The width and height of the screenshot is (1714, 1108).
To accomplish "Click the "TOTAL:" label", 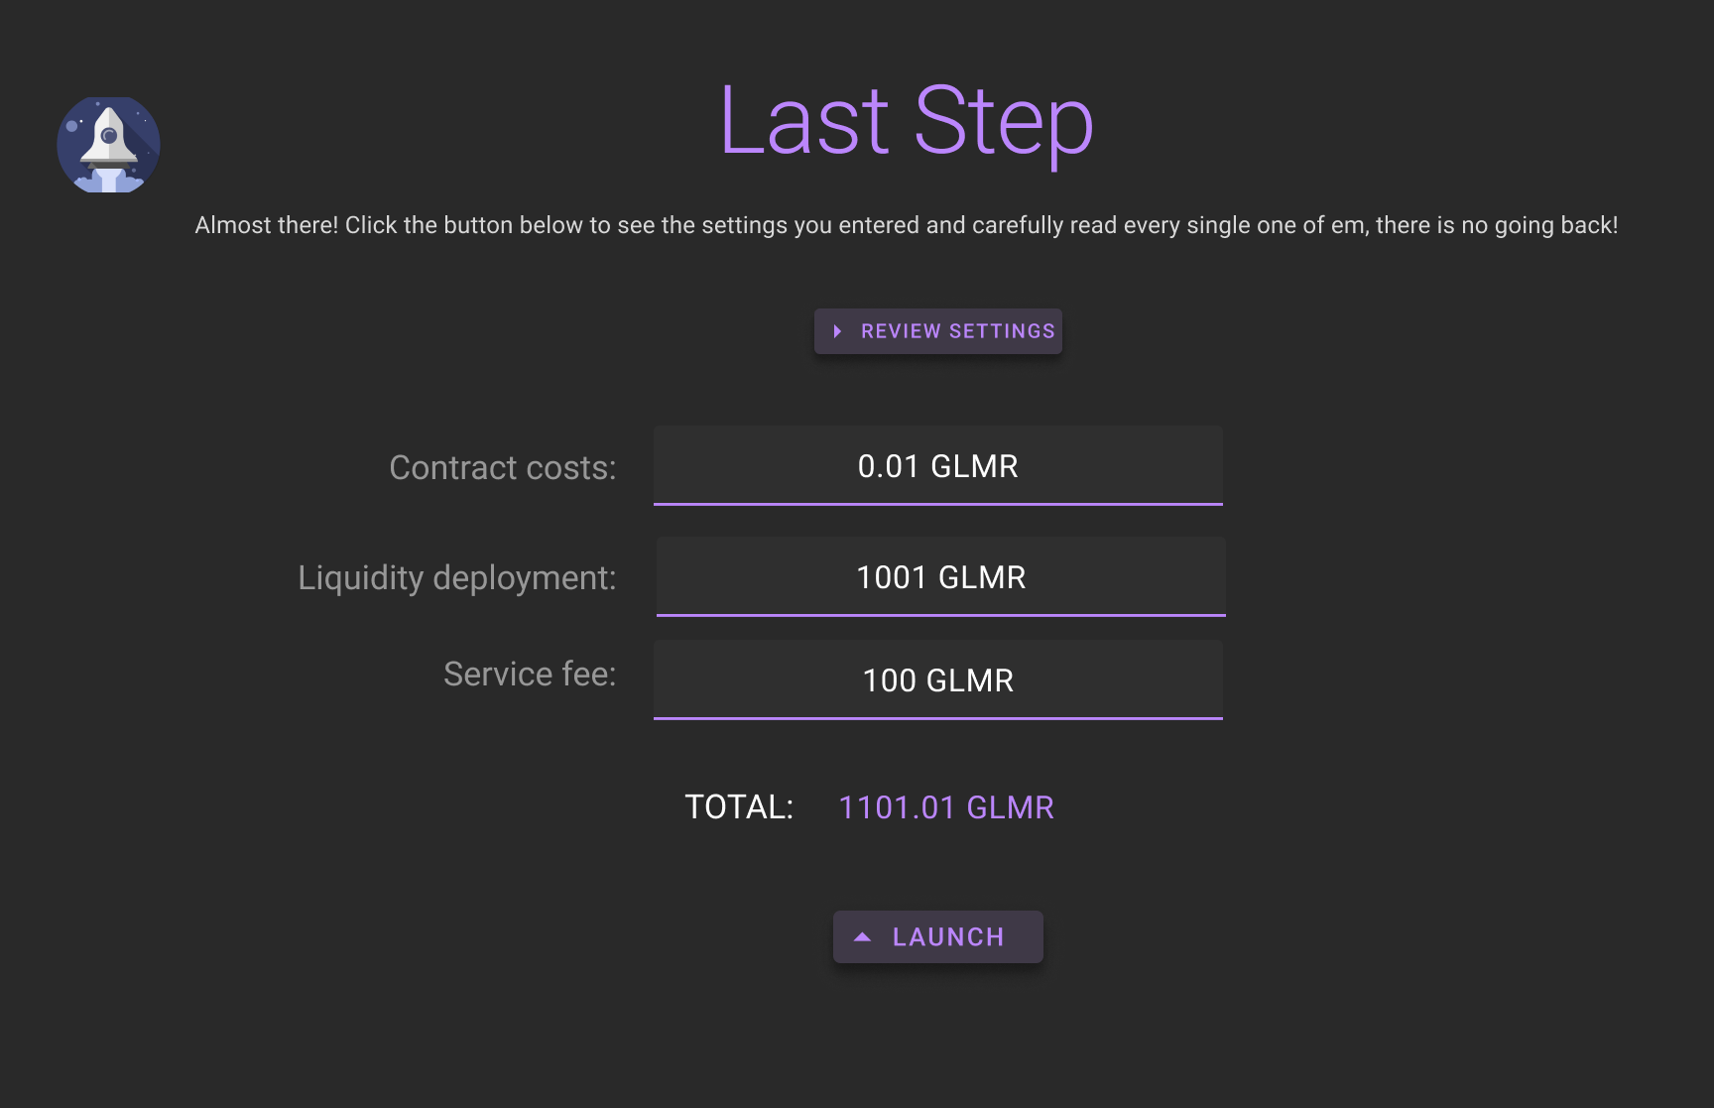I will point(739,806).
